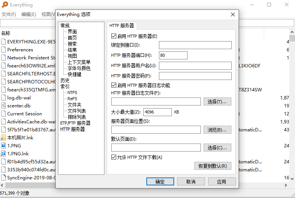The image size is (295, 198).
Task: Click 选择(T)... log file button
Action: coord(217,102)
